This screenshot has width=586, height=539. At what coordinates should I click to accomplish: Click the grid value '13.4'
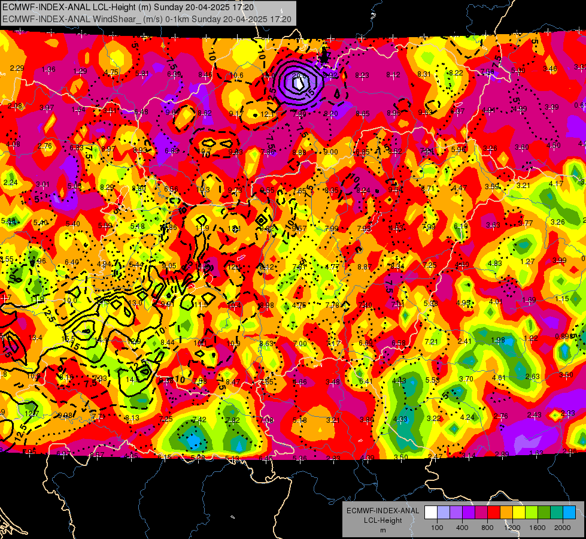pyautogui.click(x=35, y=338)
